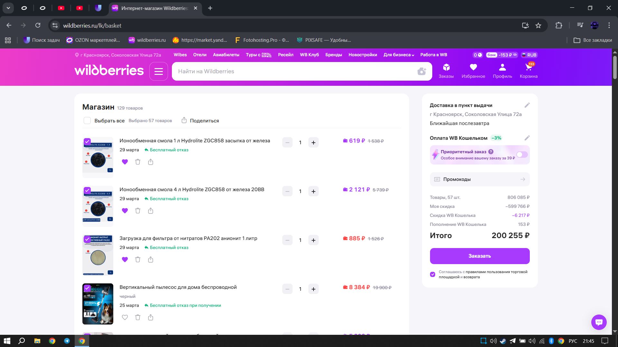Open the hamburger catalog menu button
The image size is (618, 347).
point(159,71)
